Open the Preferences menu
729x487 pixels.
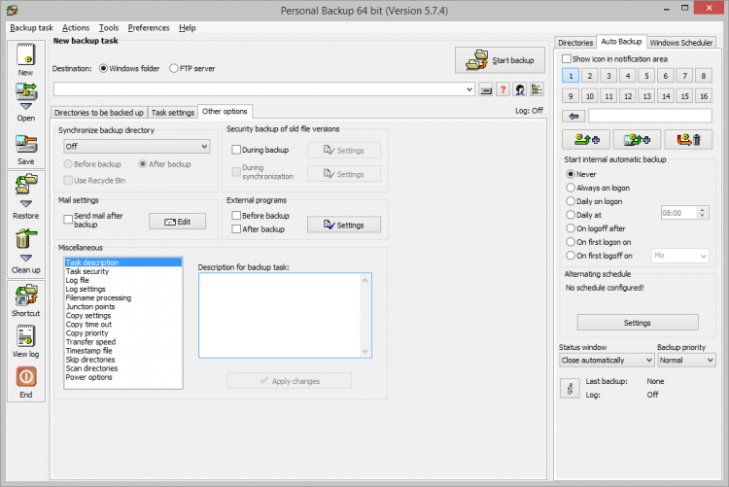click(149, 28)
